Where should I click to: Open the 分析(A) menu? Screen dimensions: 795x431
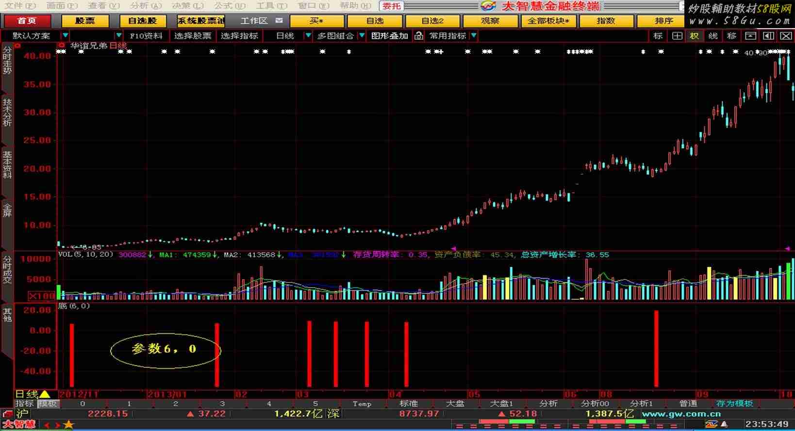coord(146,6)
